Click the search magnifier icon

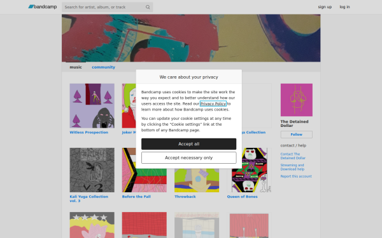click(x=148, y=7)
